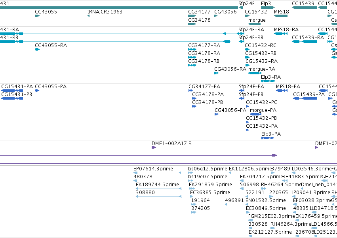
Task: Select BAC end DME1-002A17.R
Action: 171,144
